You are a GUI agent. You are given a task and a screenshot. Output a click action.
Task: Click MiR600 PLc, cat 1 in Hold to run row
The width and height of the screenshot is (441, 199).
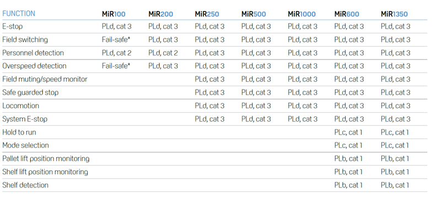(x=348, y=132)
